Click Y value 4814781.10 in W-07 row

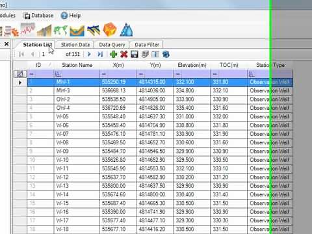[x=155, y=134]
